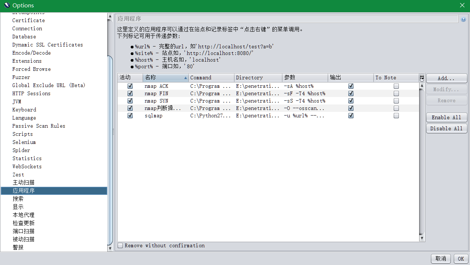This screenshot has height=265, width=470.
Task: Open Dynamic SSL Certificates options
Action: [x=48, y=45]
